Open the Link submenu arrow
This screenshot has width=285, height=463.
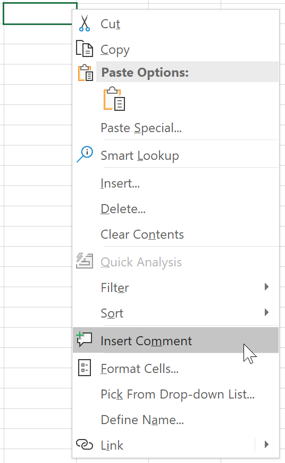coord(266,444)
